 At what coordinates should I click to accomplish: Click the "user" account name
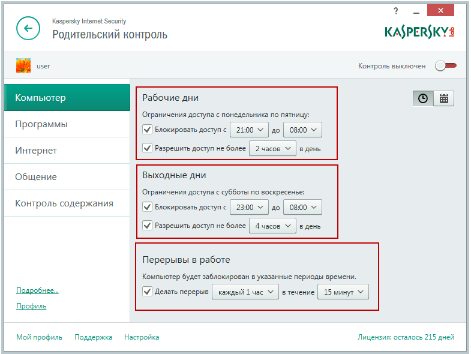[43, 66]
